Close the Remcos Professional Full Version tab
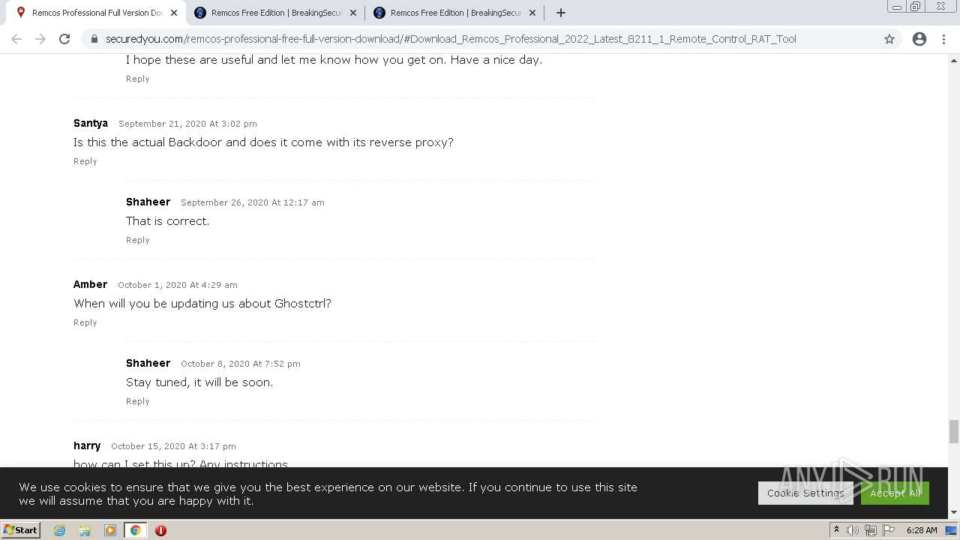 [174, 13]
